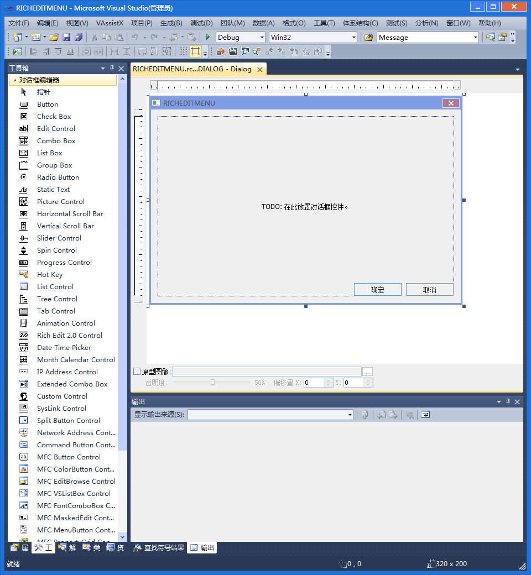Click the 透明度 transparency slider handle
The image size is (531, 575).
[x=212, y=383]
